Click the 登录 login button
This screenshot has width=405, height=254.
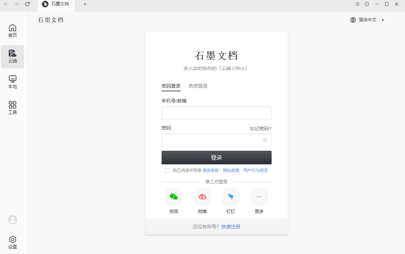click(217, 157)
